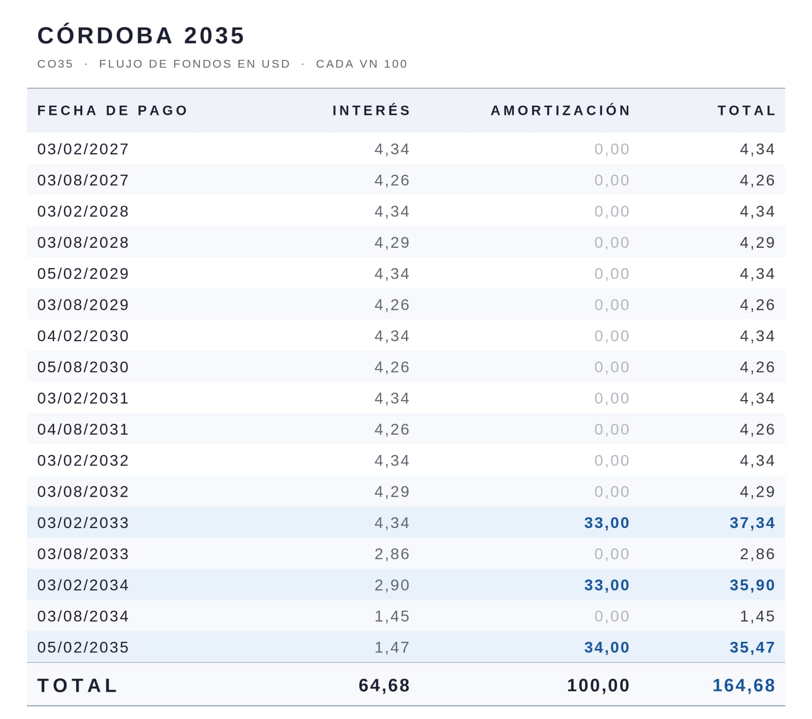Select the date 03/02/2031
Viewport: 812px width, 719px height.
click(x=83, y=398)
